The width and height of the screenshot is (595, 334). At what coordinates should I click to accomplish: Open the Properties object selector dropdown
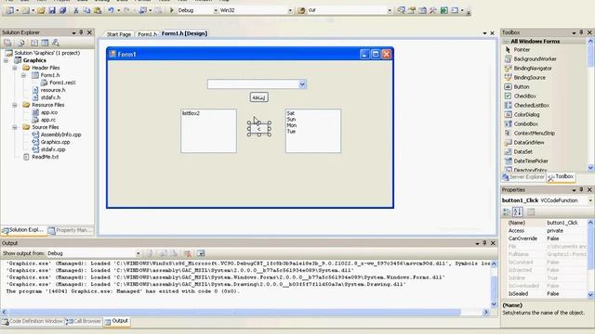[x=590, y=200]
